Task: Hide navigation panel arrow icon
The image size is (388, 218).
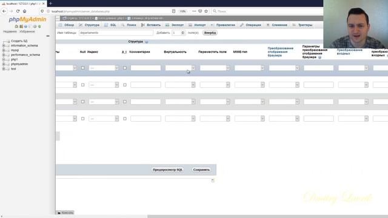Action: (x=58, y=18)
